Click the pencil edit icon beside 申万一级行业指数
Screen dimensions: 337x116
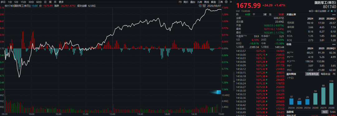coord(328,11)
